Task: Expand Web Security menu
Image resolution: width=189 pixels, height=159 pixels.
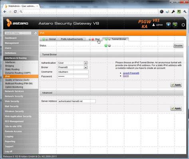Action: [x=21, y=101]
